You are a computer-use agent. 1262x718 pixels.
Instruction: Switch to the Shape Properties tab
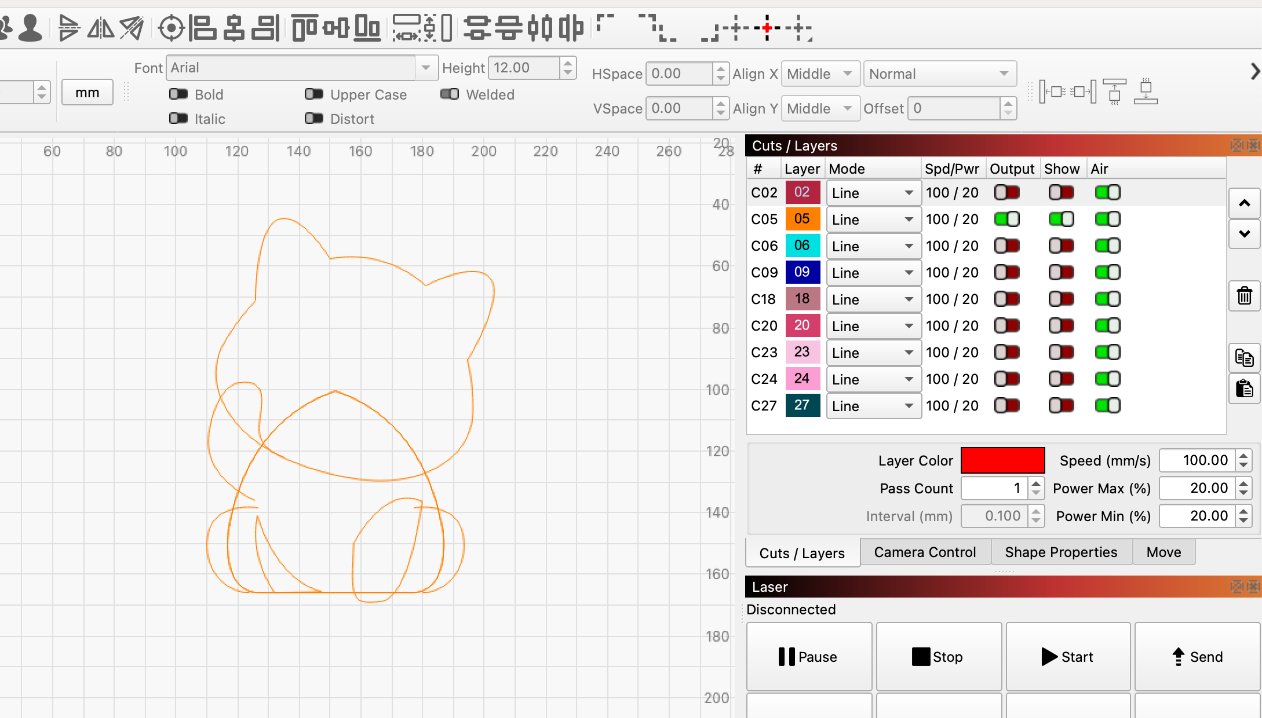[x=1061, y=552]
